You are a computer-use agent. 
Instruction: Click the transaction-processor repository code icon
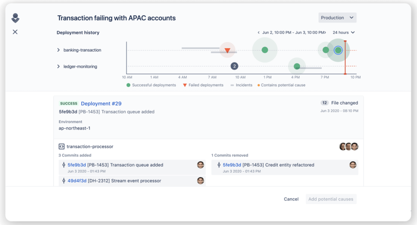pyautogui.click(x=61, y=147)
